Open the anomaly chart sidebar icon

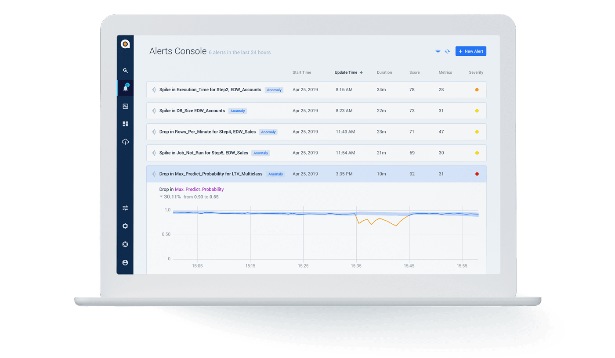125,106
